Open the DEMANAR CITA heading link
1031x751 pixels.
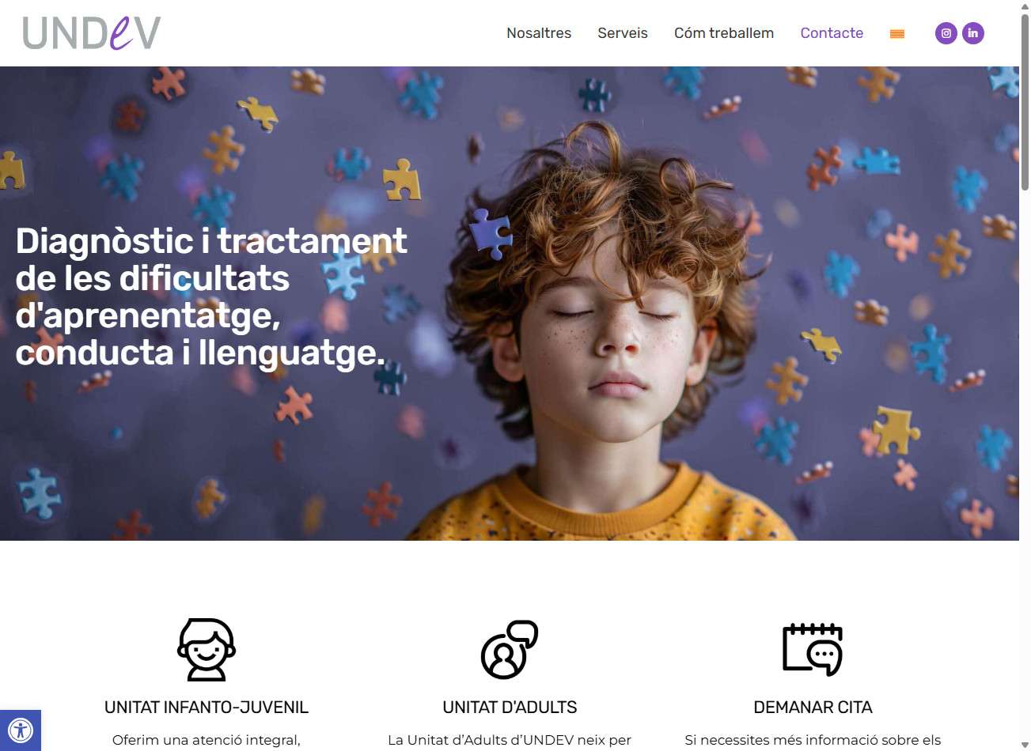[x=813, y=708]
